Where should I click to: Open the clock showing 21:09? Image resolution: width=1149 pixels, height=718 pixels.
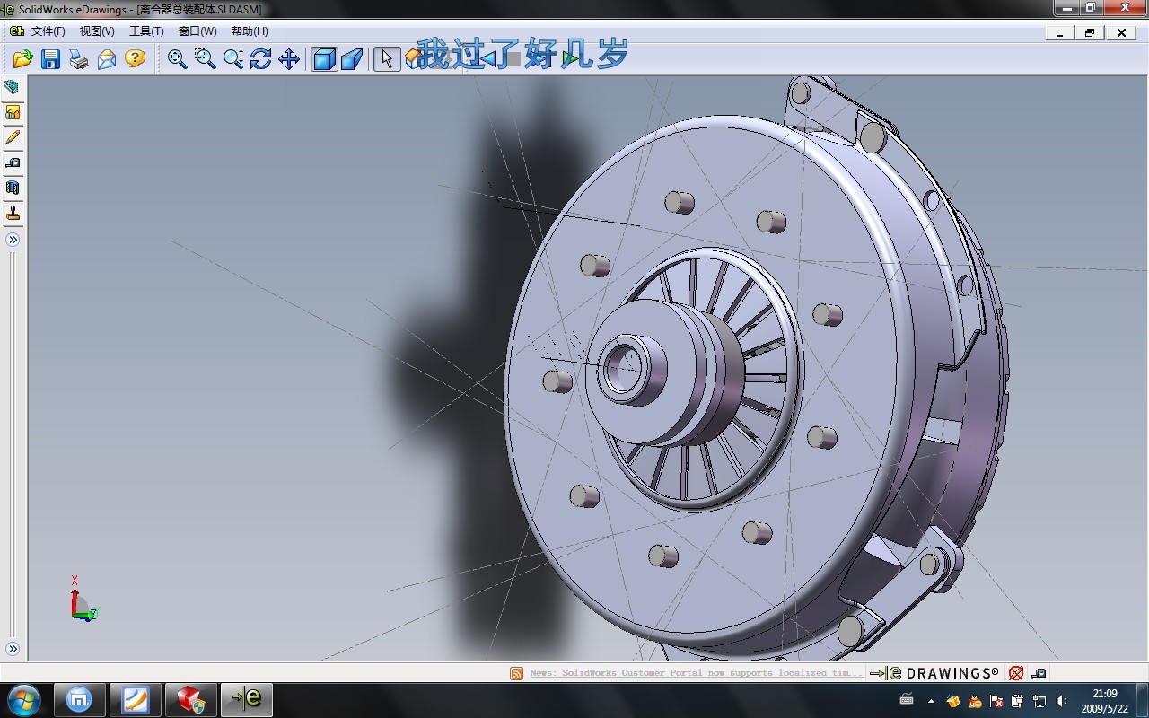(1105, 700)
